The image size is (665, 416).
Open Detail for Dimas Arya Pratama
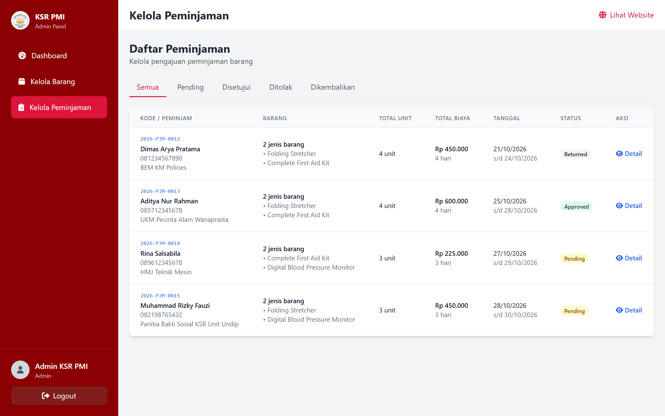629,153
